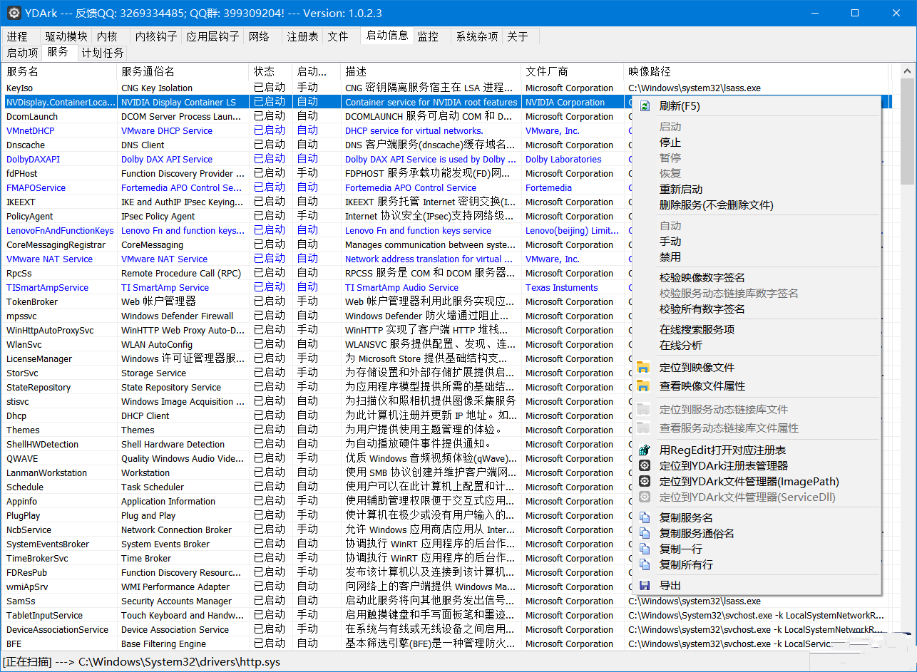The height and width of the screenshot is (672, 917).
Task: Click the copy icon beside 复制所有行
Action: 644,565
